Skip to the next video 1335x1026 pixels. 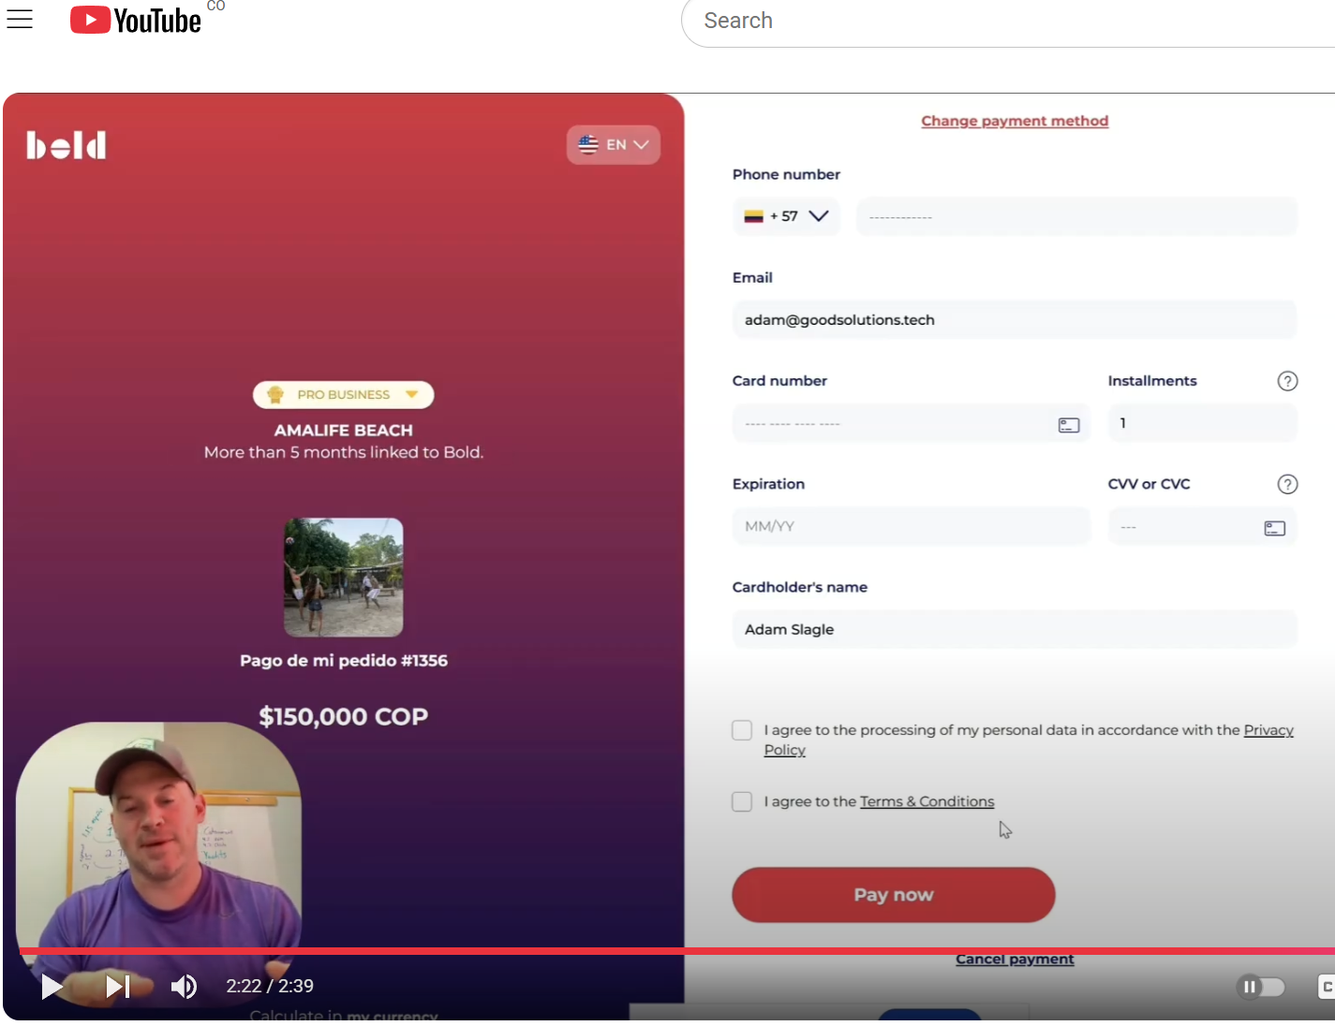click(x=118, y=986)
